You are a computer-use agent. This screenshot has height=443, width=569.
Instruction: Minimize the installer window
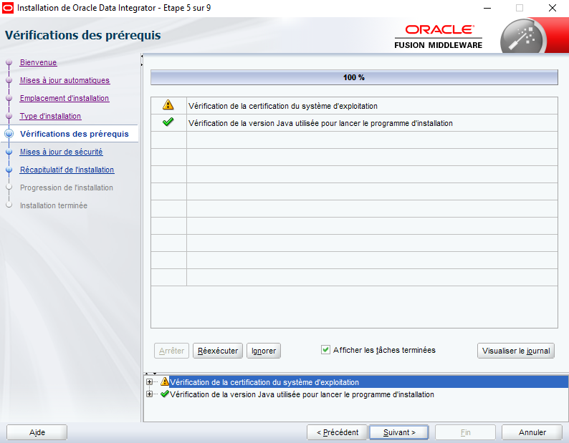point(487,8)
